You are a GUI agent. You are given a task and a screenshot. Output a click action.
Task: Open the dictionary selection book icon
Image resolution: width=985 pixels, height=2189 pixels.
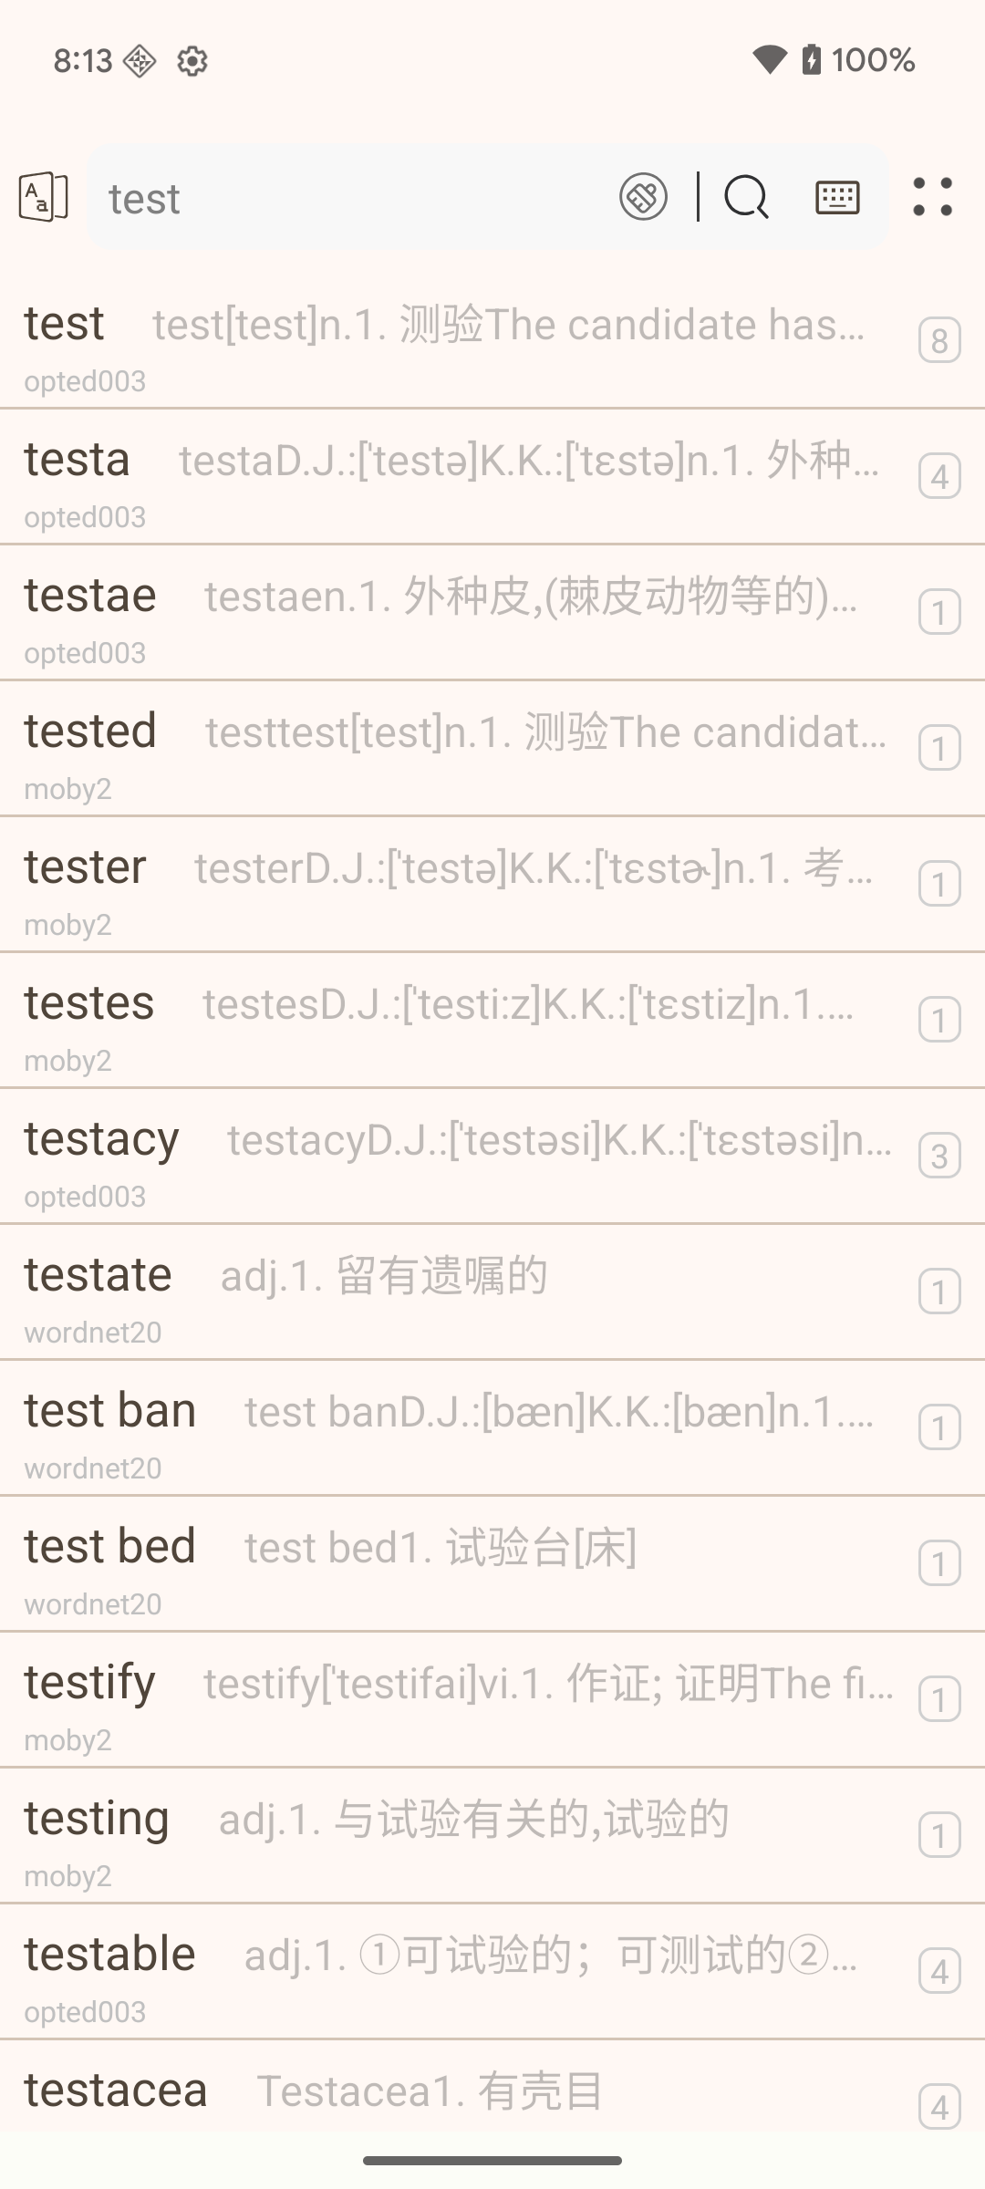point(43,197)
